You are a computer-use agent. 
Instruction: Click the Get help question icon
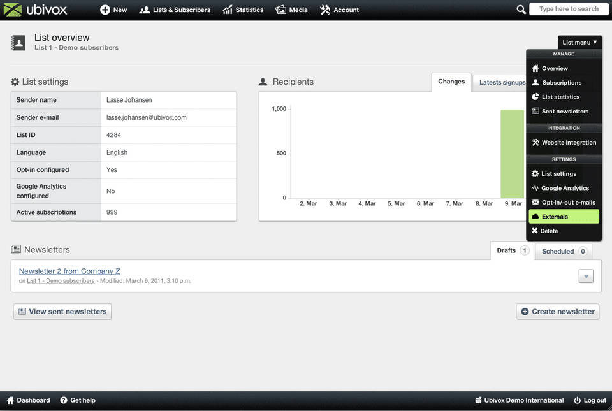point(64,400)
